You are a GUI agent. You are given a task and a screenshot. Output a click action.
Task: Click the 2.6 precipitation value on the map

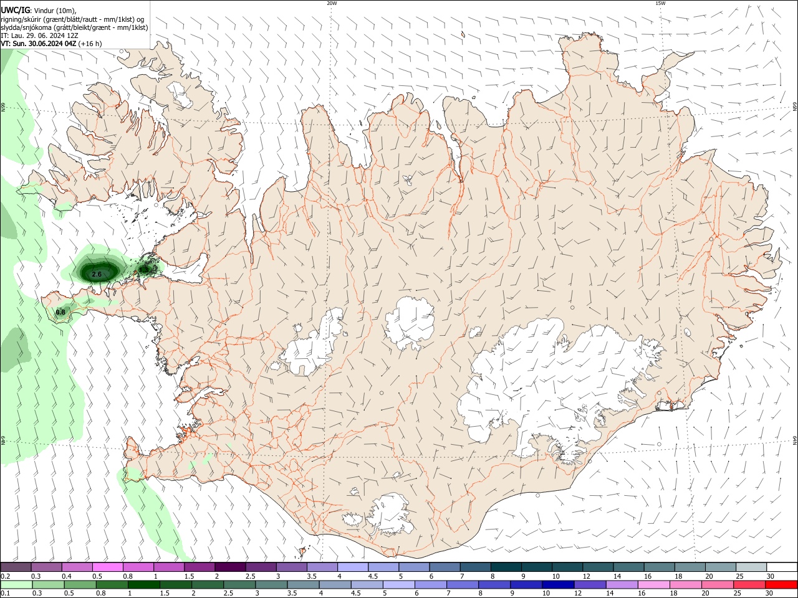point(97,274)
